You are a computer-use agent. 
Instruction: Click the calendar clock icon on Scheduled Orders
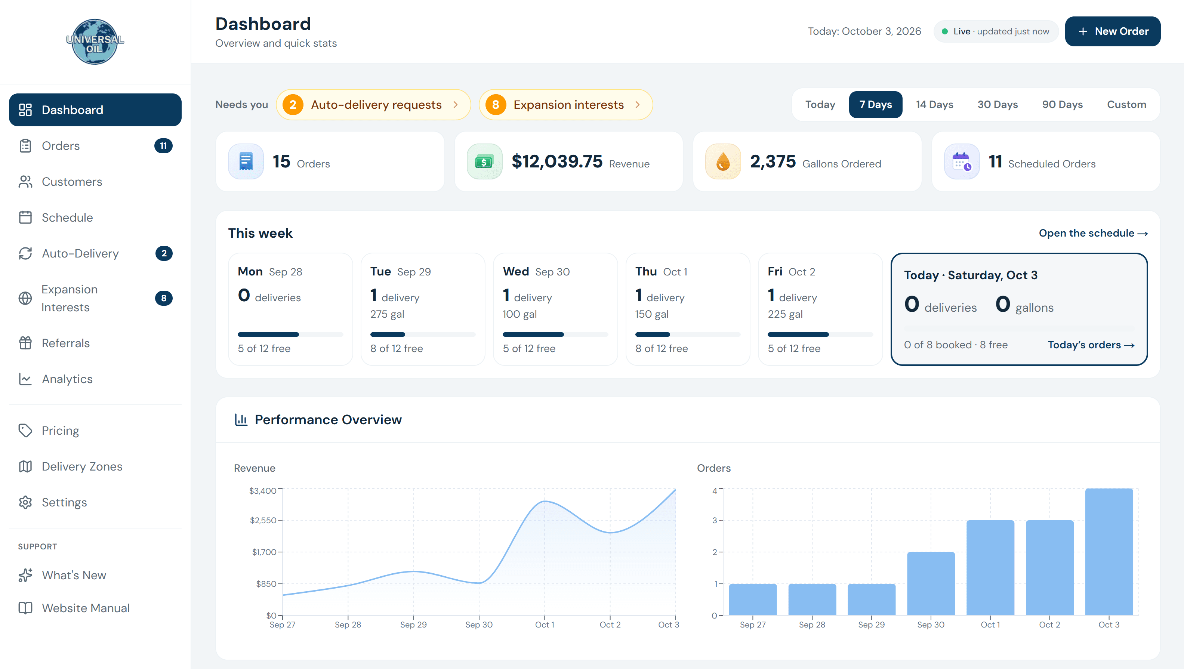962,161
